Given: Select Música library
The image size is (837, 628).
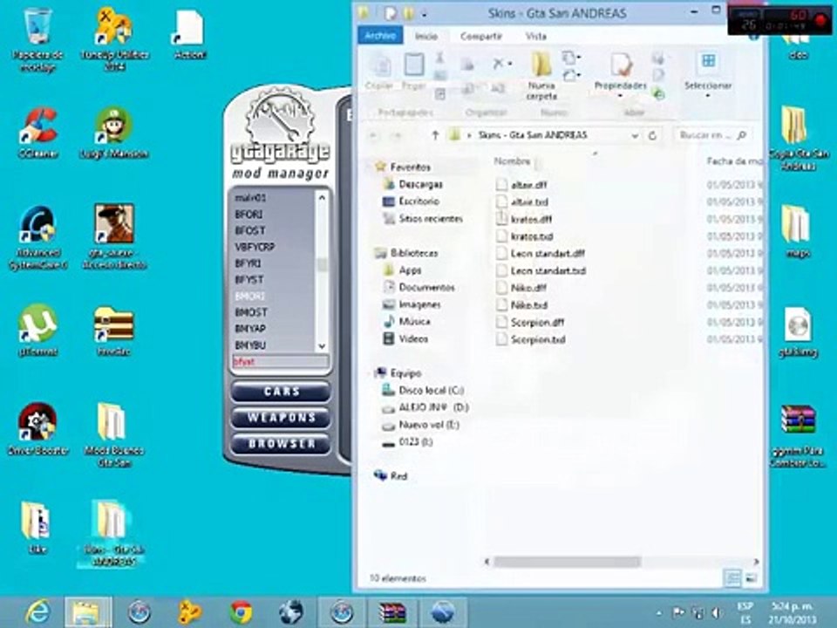Looking at the screenshot, I should point(414,322).
